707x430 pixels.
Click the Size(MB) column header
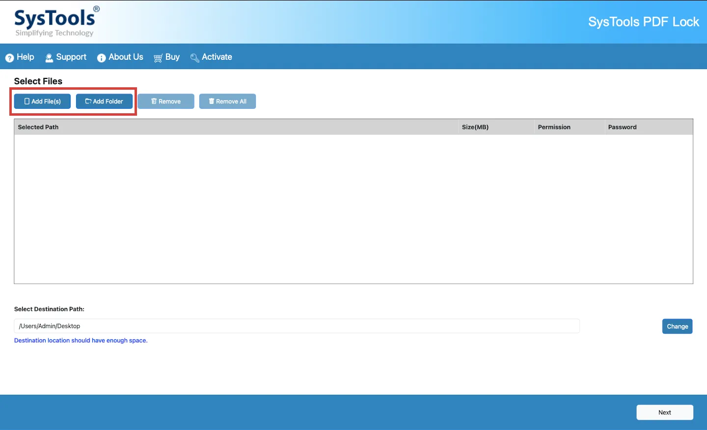(496, 127)
